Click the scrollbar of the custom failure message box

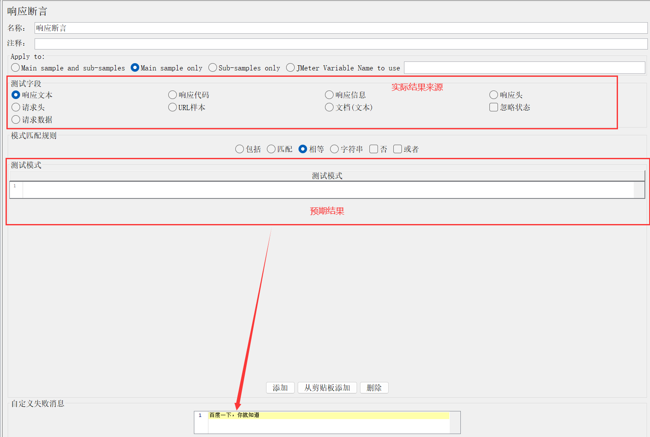click(455, 422)
